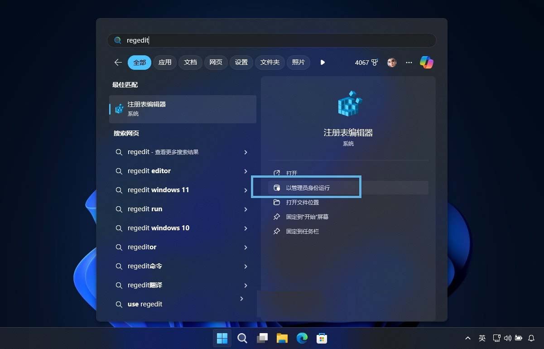Select the 全部 filter tab
This screenshot has height=349, width=544.
tap(140, 63)
